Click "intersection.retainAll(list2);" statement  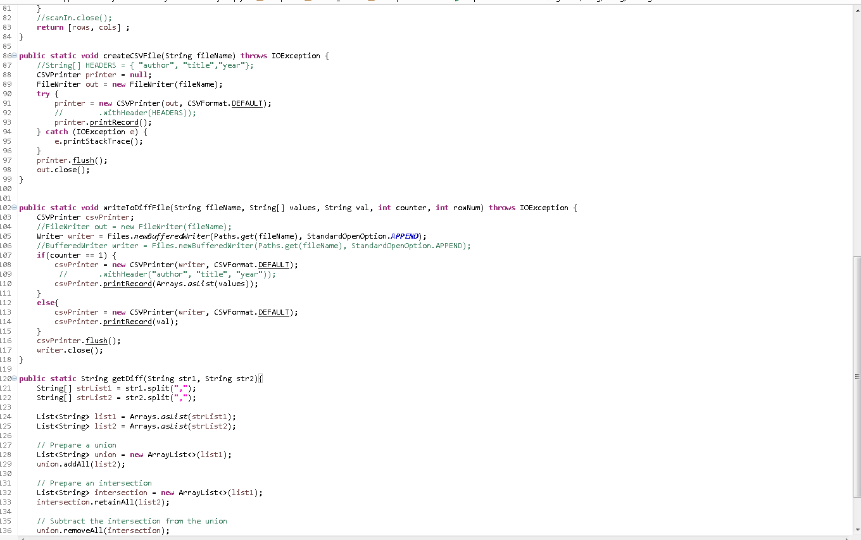click(103, 502)
